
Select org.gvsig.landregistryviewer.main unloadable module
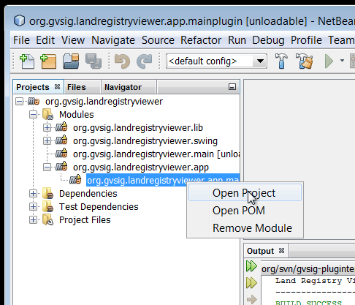[156, 154]
